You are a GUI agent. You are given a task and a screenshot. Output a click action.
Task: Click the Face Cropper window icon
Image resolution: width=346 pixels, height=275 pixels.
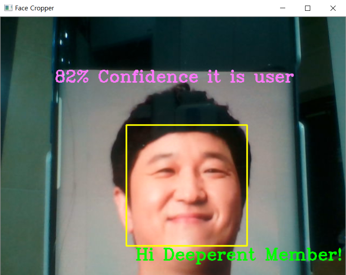(x=8, y=8)
